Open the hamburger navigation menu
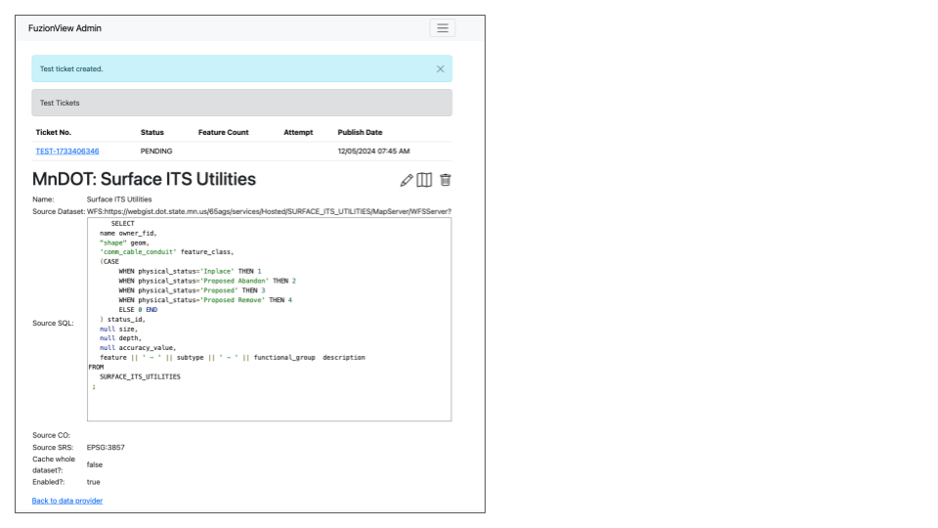 [442, 28]
